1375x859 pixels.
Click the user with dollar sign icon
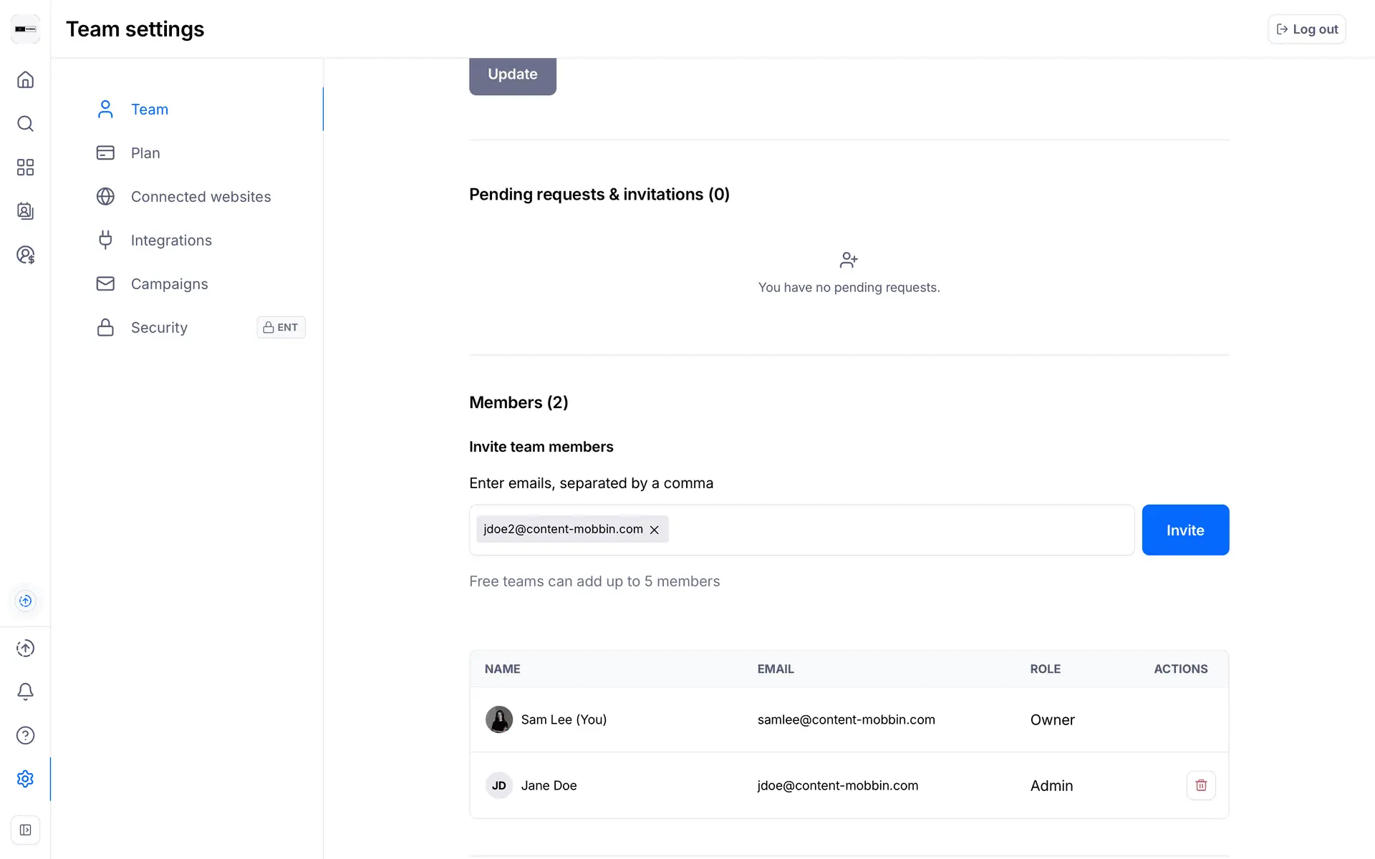[25, 255]
